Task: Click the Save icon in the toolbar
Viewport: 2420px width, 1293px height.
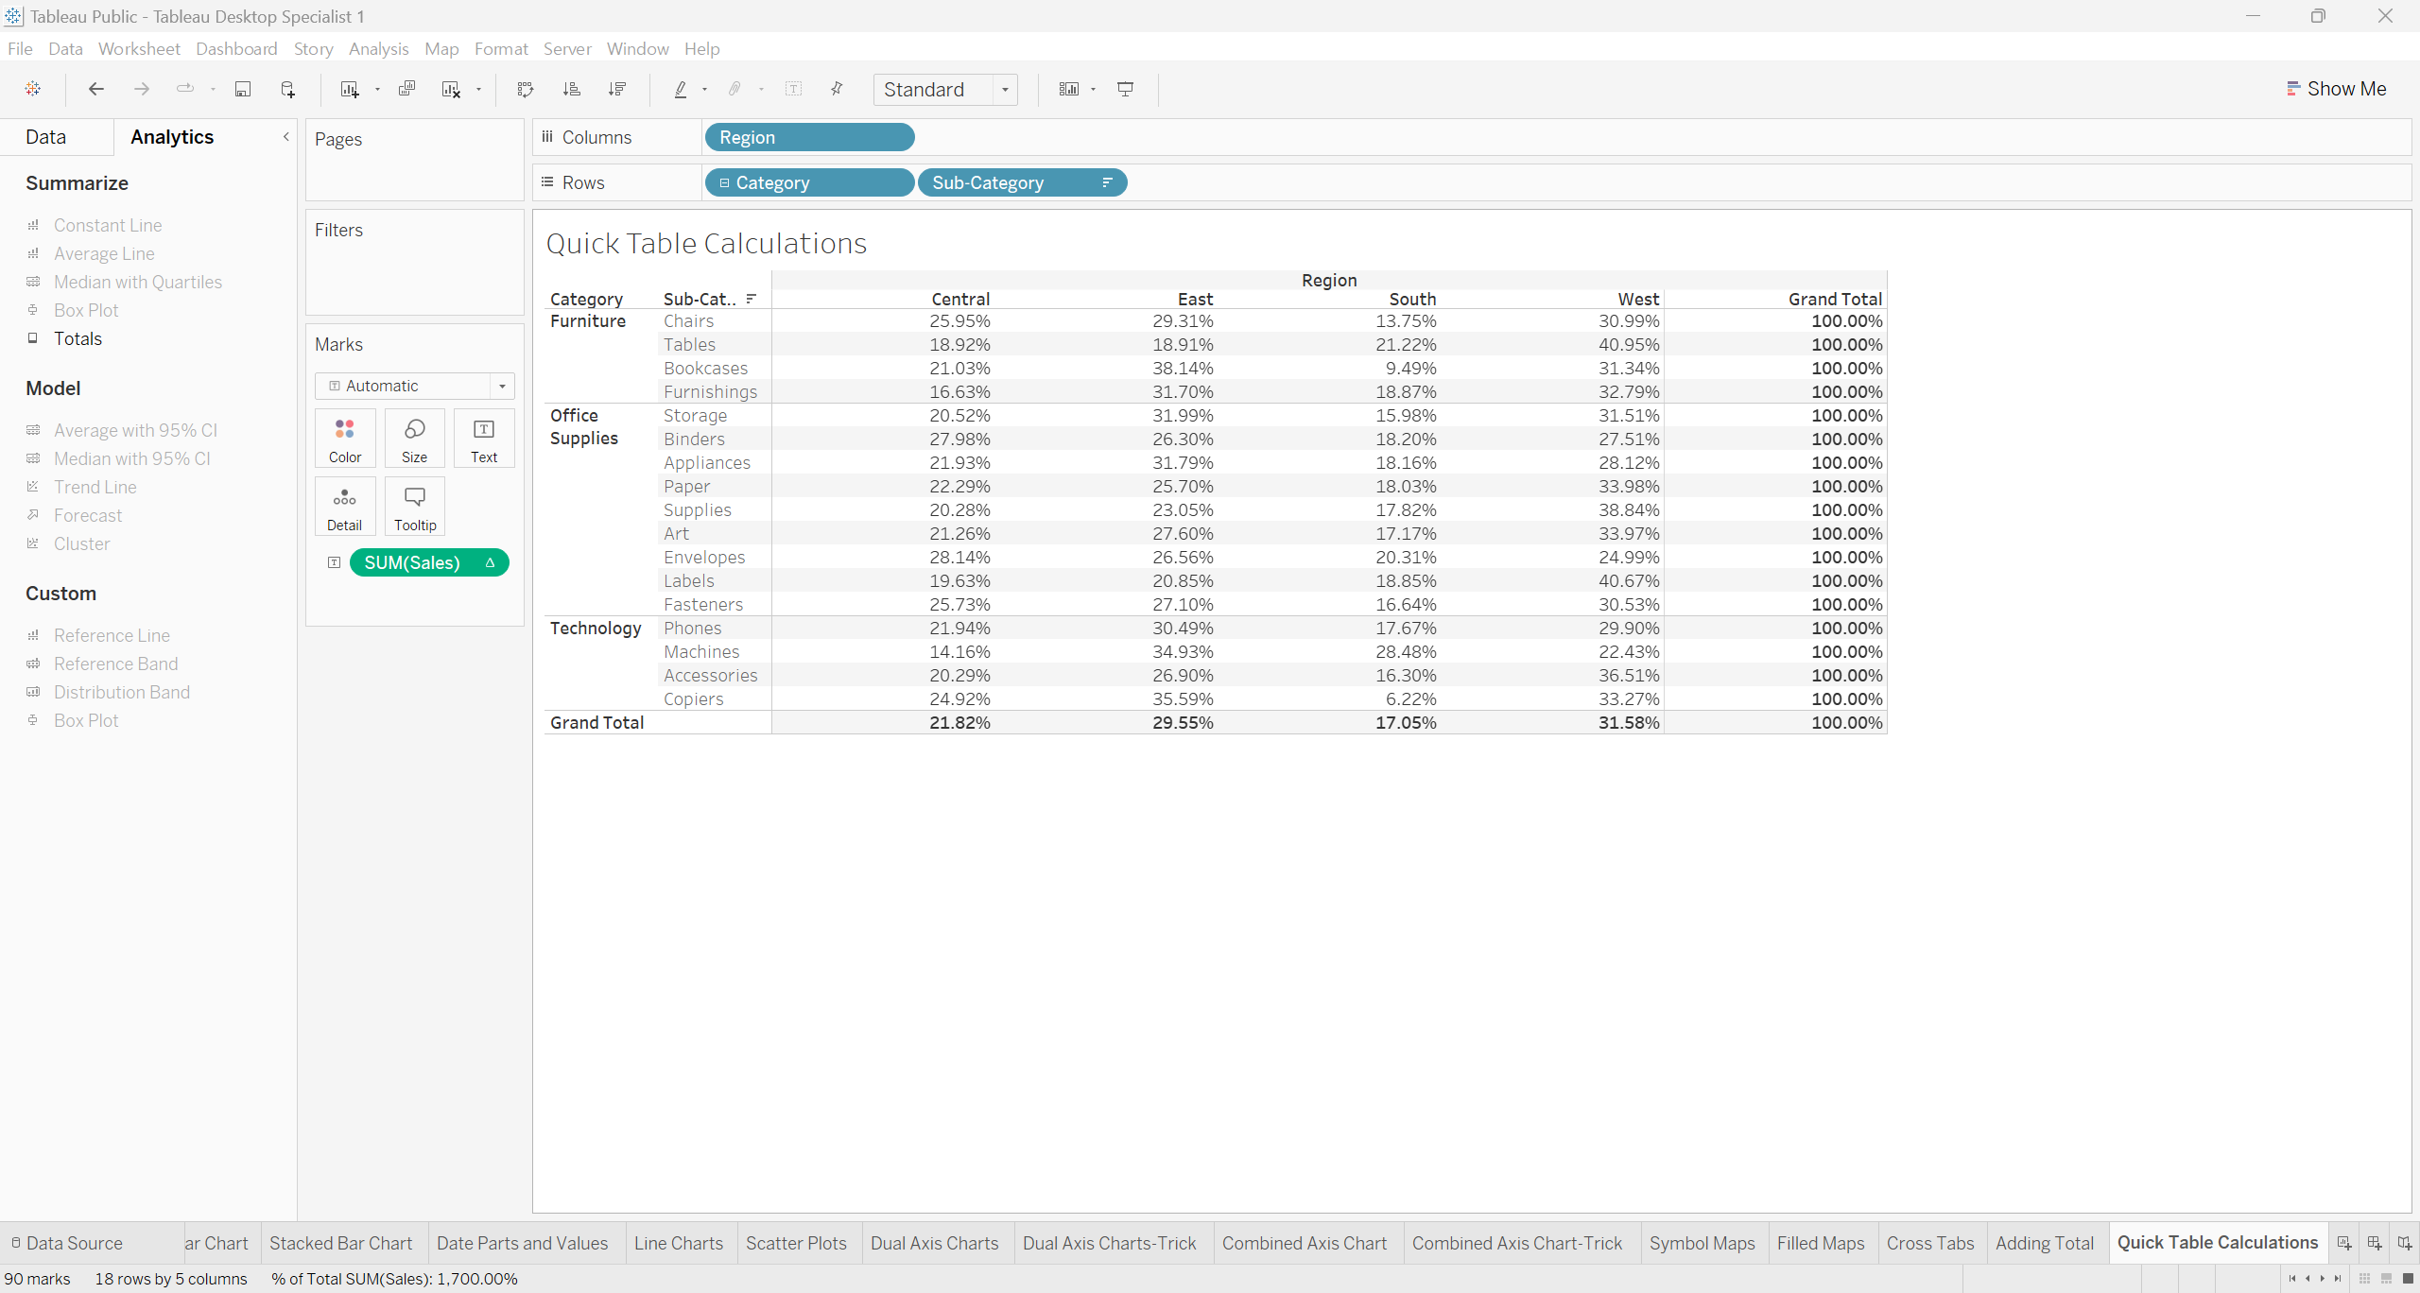Action: pos(243,89)
